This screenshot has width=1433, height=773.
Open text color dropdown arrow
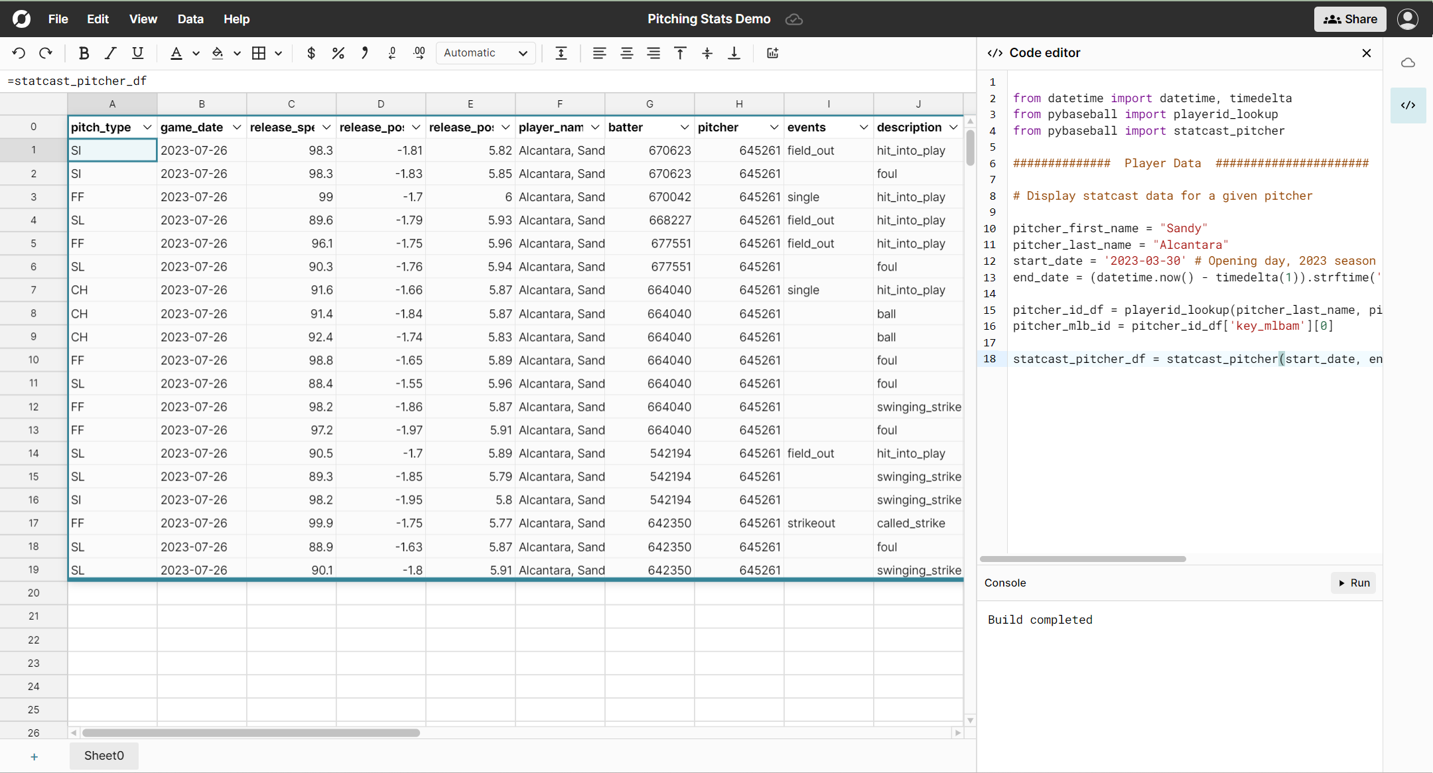pos(196,53)
